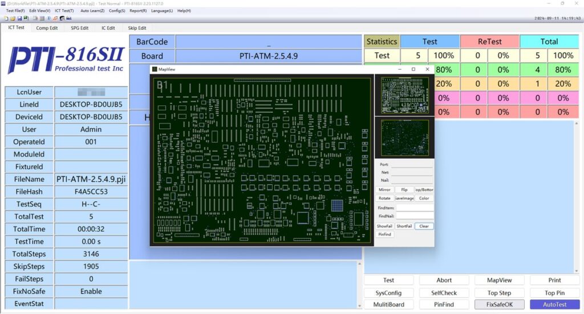Click the ShowFail button in MapView

(x=384, y=226)
